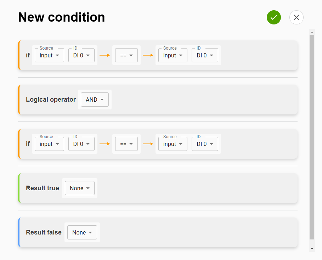
Task: Open right Source dropdown in second if row
Action: point(173,144)
